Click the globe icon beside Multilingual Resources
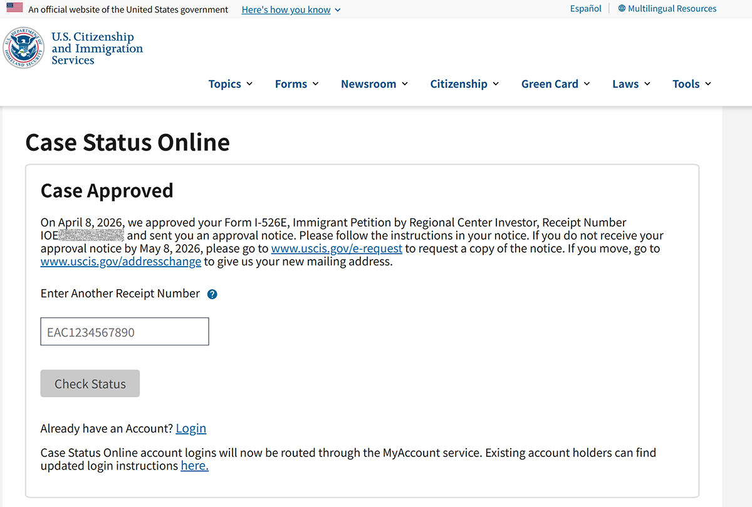752x507 pixels. 622,9
